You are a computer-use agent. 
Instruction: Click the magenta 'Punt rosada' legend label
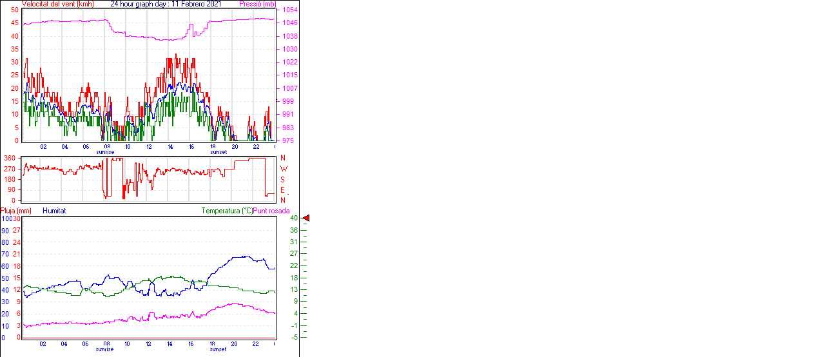tap(271, 211)
